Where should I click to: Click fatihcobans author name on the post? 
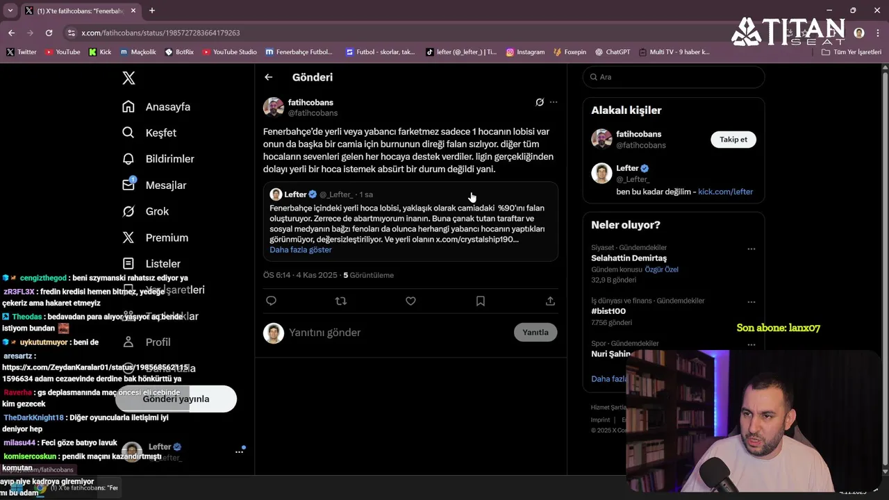tap(310, 102)
